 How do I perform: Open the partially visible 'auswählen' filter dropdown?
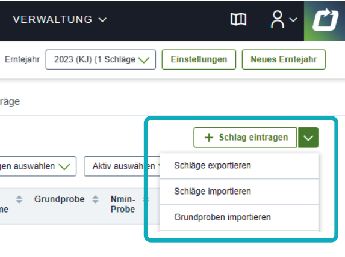pyautogui.click(x=38, y=166)
